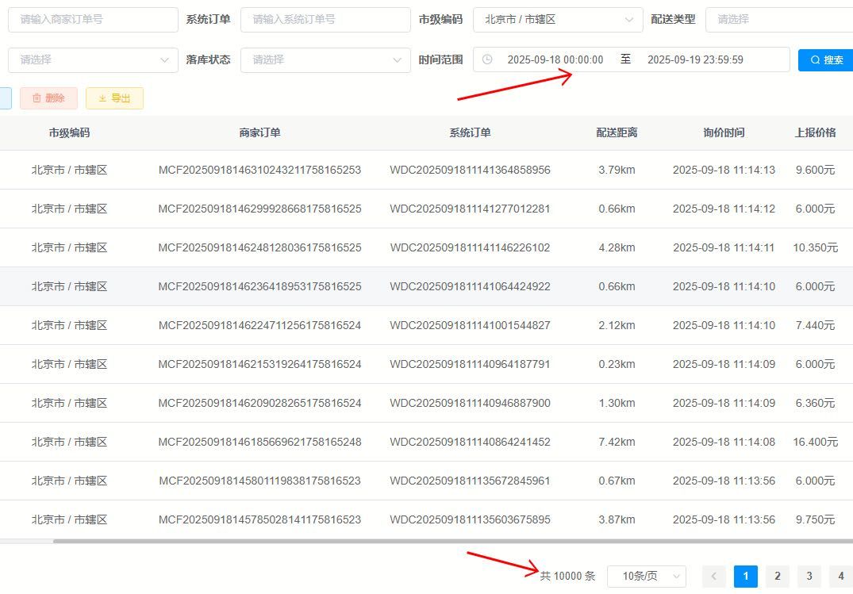The width and height of the screenshot is (853, 594).
Task: Click the download icon on export button
Action: (x=102, y=98)
